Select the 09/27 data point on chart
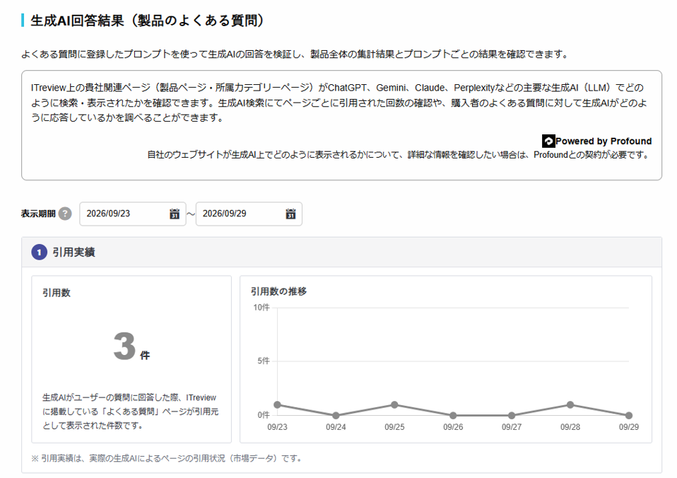 coord(512,415)
